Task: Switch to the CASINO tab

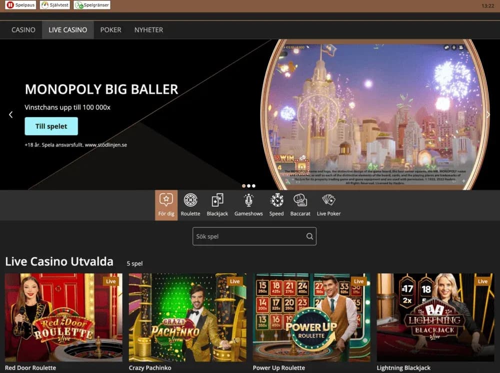Action: [22, 30]
